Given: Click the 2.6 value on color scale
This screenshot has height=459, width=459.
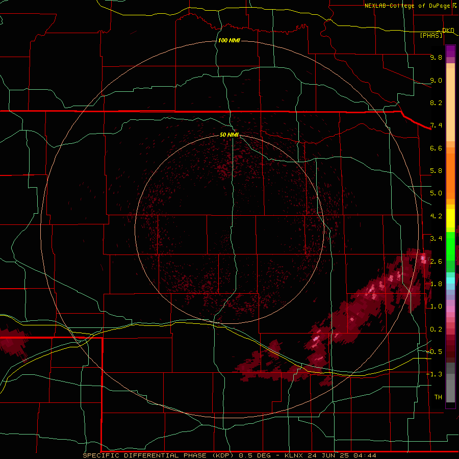Looking at the screenshot, I should pyautogui.click(x=436, y=261).
